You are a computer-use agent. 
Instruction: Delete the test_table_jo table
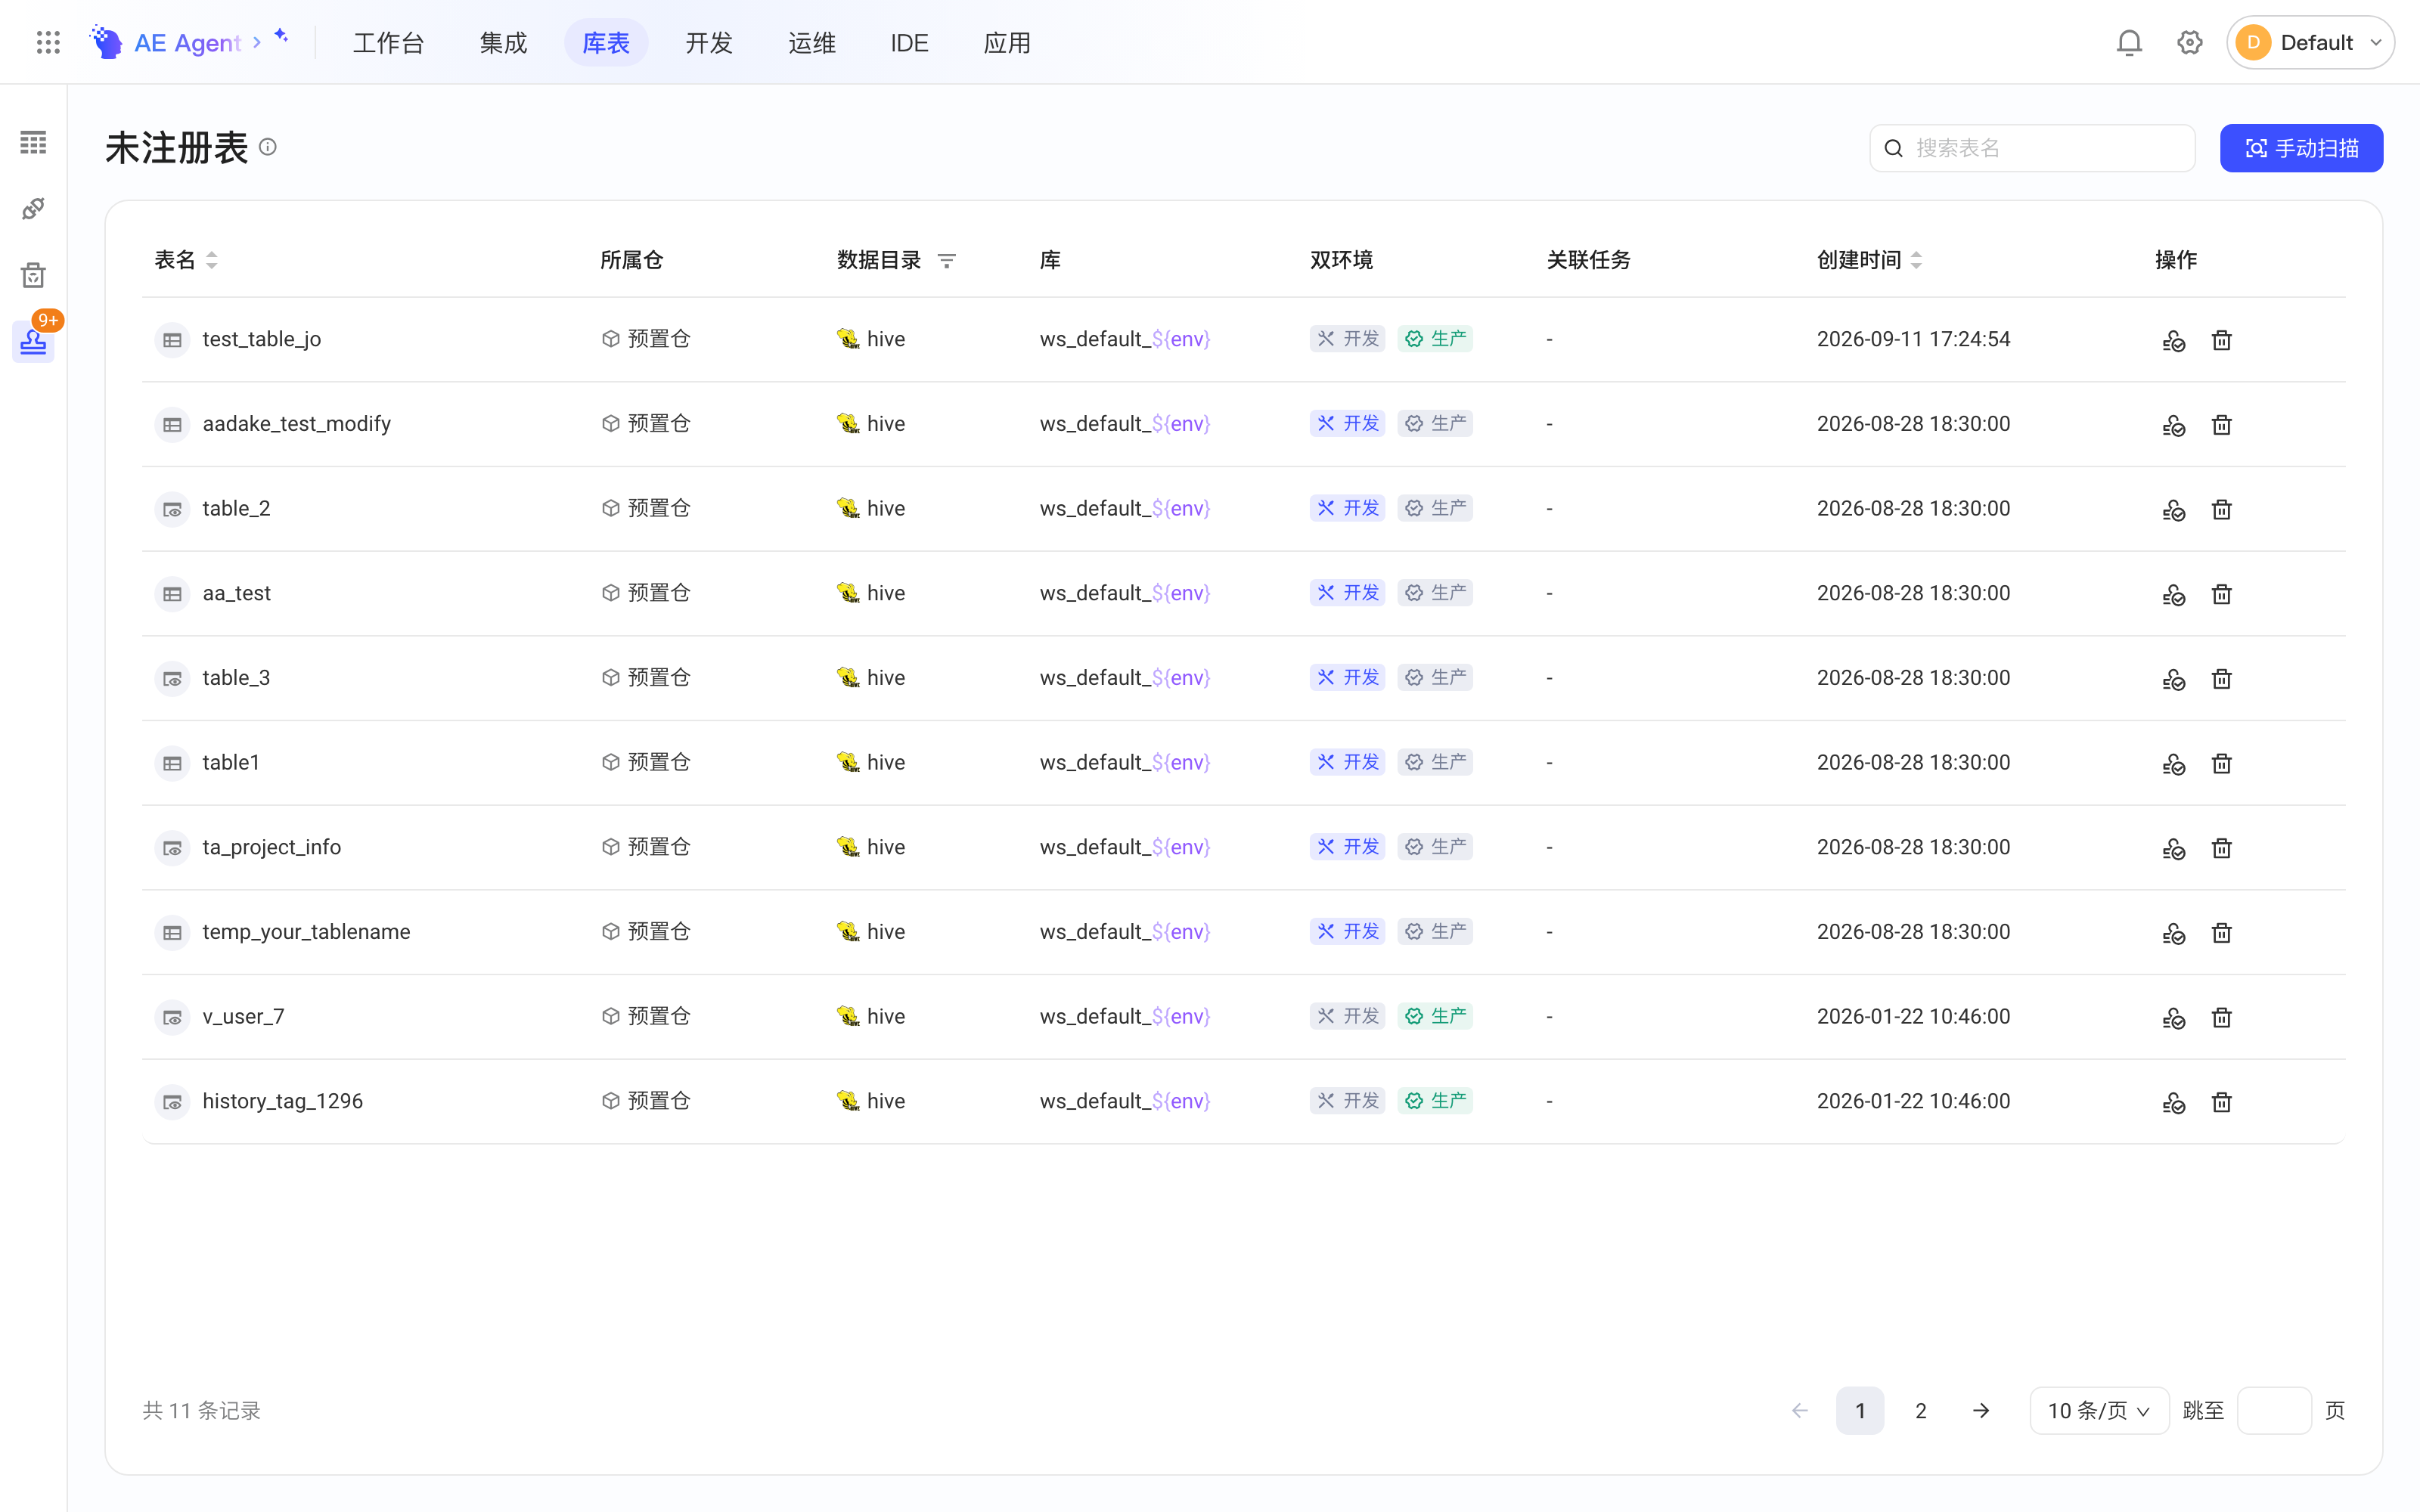pyautogui.click(x=2222, y=340)
